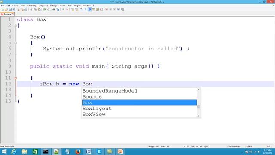The width and height of the screenshot is (275, 155).
Task: Pick the highlighted Box suggestion
Action: (139, 102)
